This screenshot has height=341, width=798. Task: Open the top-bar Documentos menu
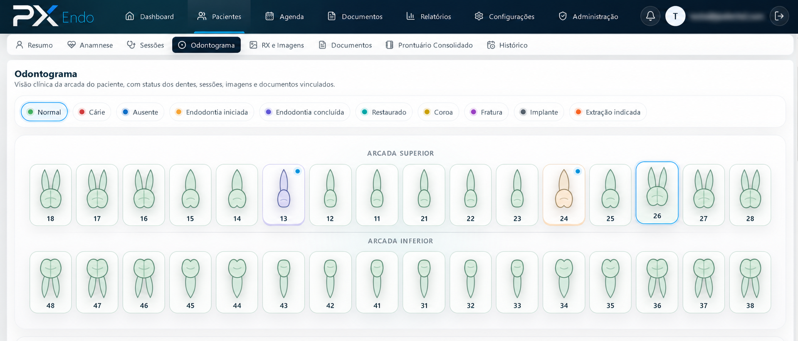pos(355,16)
